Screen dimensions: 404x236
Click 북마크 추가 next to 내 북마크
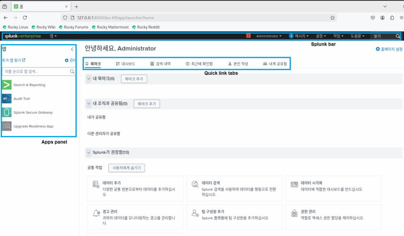[x=134, y=79]
